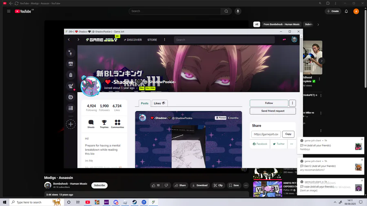Open the Hi (Add all your friends!) notification
Viewport: 367px width, 206px height.
click(x=330, y=145)
